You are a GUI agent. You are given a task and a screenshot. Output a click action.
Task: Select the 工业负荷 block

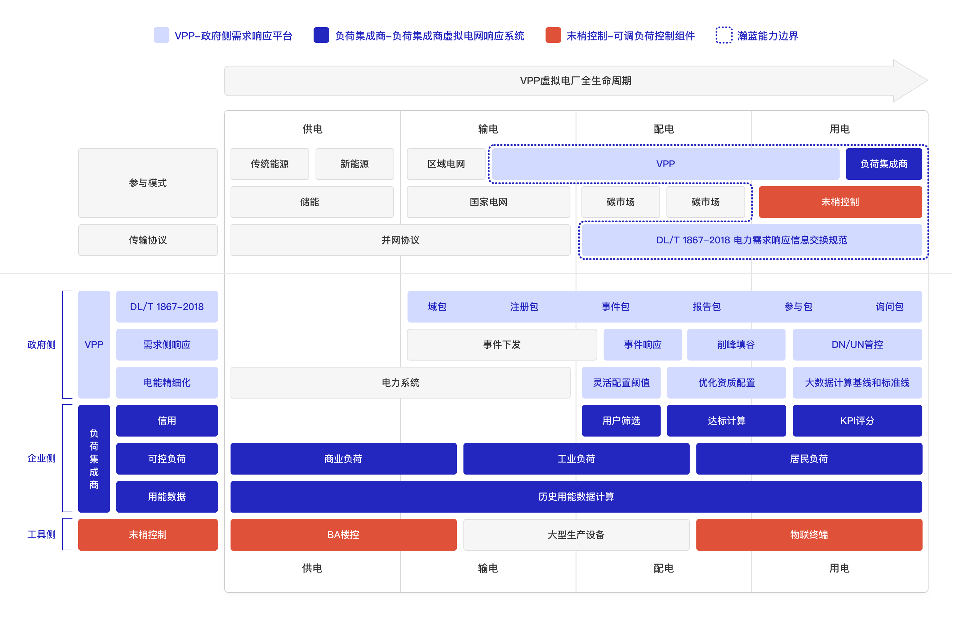tap(576, 459)
